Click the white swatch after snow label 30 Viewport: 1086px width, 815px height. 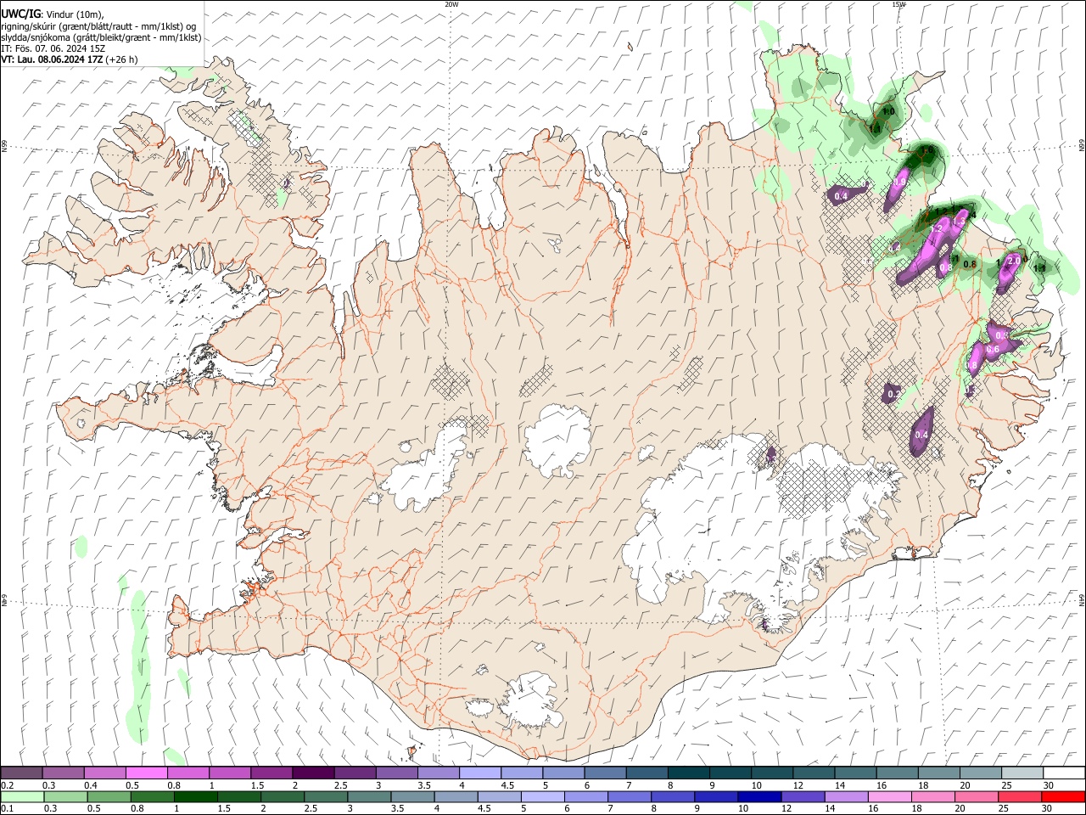(x=1062, y=773)
